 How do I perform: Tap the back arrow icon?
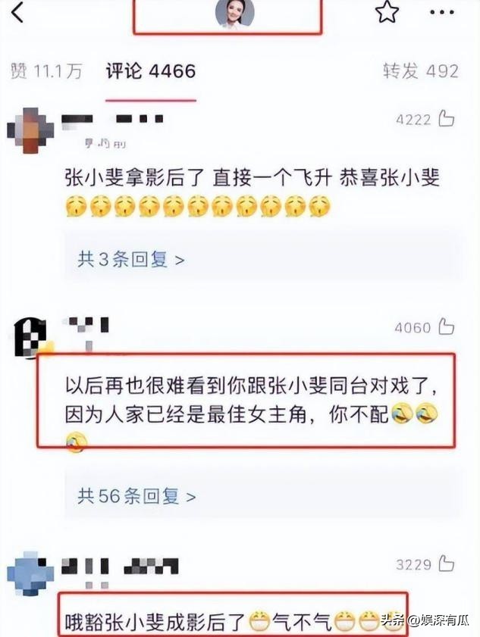point(17,11)
